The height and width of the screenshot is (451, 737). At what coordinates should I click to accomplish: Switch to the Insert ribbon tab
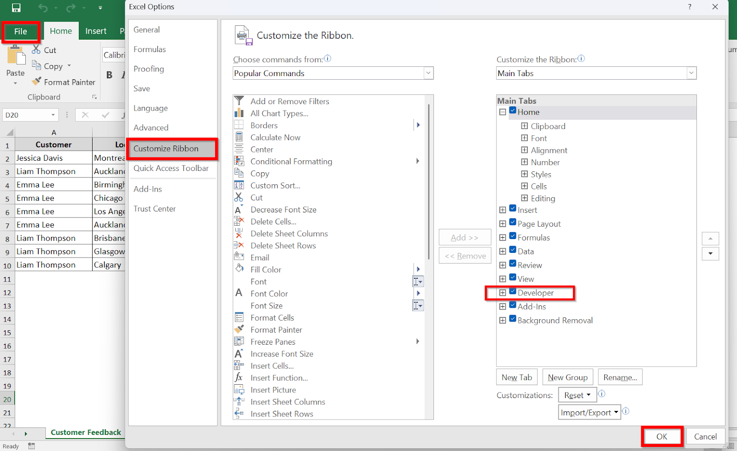pos(96,31)
